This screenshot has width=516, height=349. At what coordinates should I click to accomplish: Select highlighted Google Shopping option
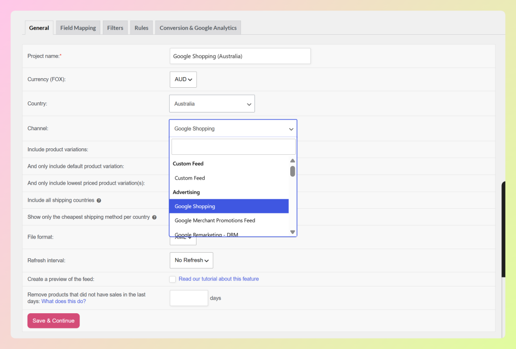[x=229, y=206]
